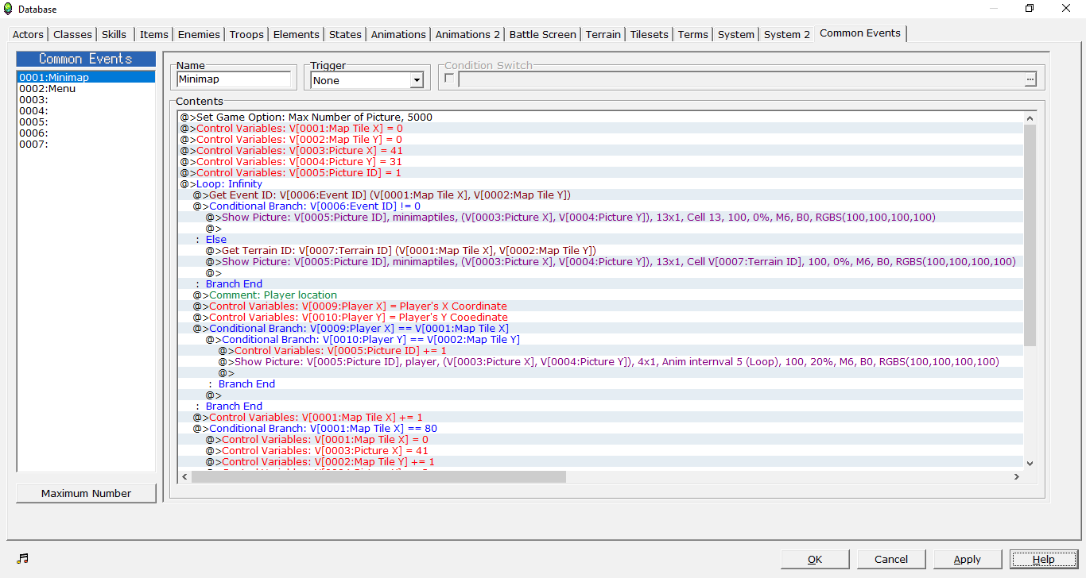Select common event 0004
Image resolution: width=1086 pixels, height=578 pixels.
(x=86, y=110)
